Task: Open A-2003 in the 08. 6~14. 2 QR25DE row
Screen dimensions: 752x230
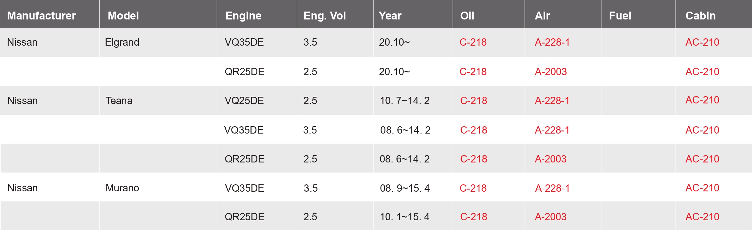Action: click(551, 159)
